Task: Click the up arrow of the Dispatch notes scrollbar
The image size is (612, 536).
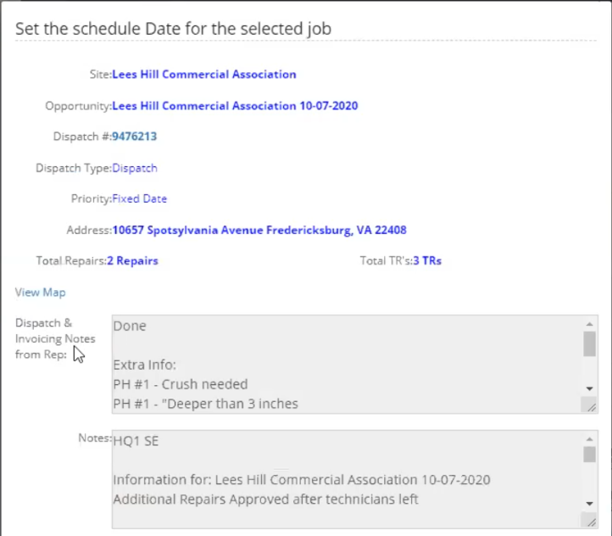Action: coord(589,324)
